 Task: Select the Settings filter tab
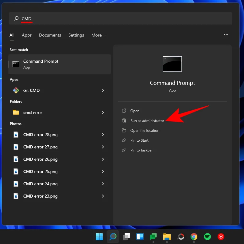pyautogui.click(x=76, y=35)
